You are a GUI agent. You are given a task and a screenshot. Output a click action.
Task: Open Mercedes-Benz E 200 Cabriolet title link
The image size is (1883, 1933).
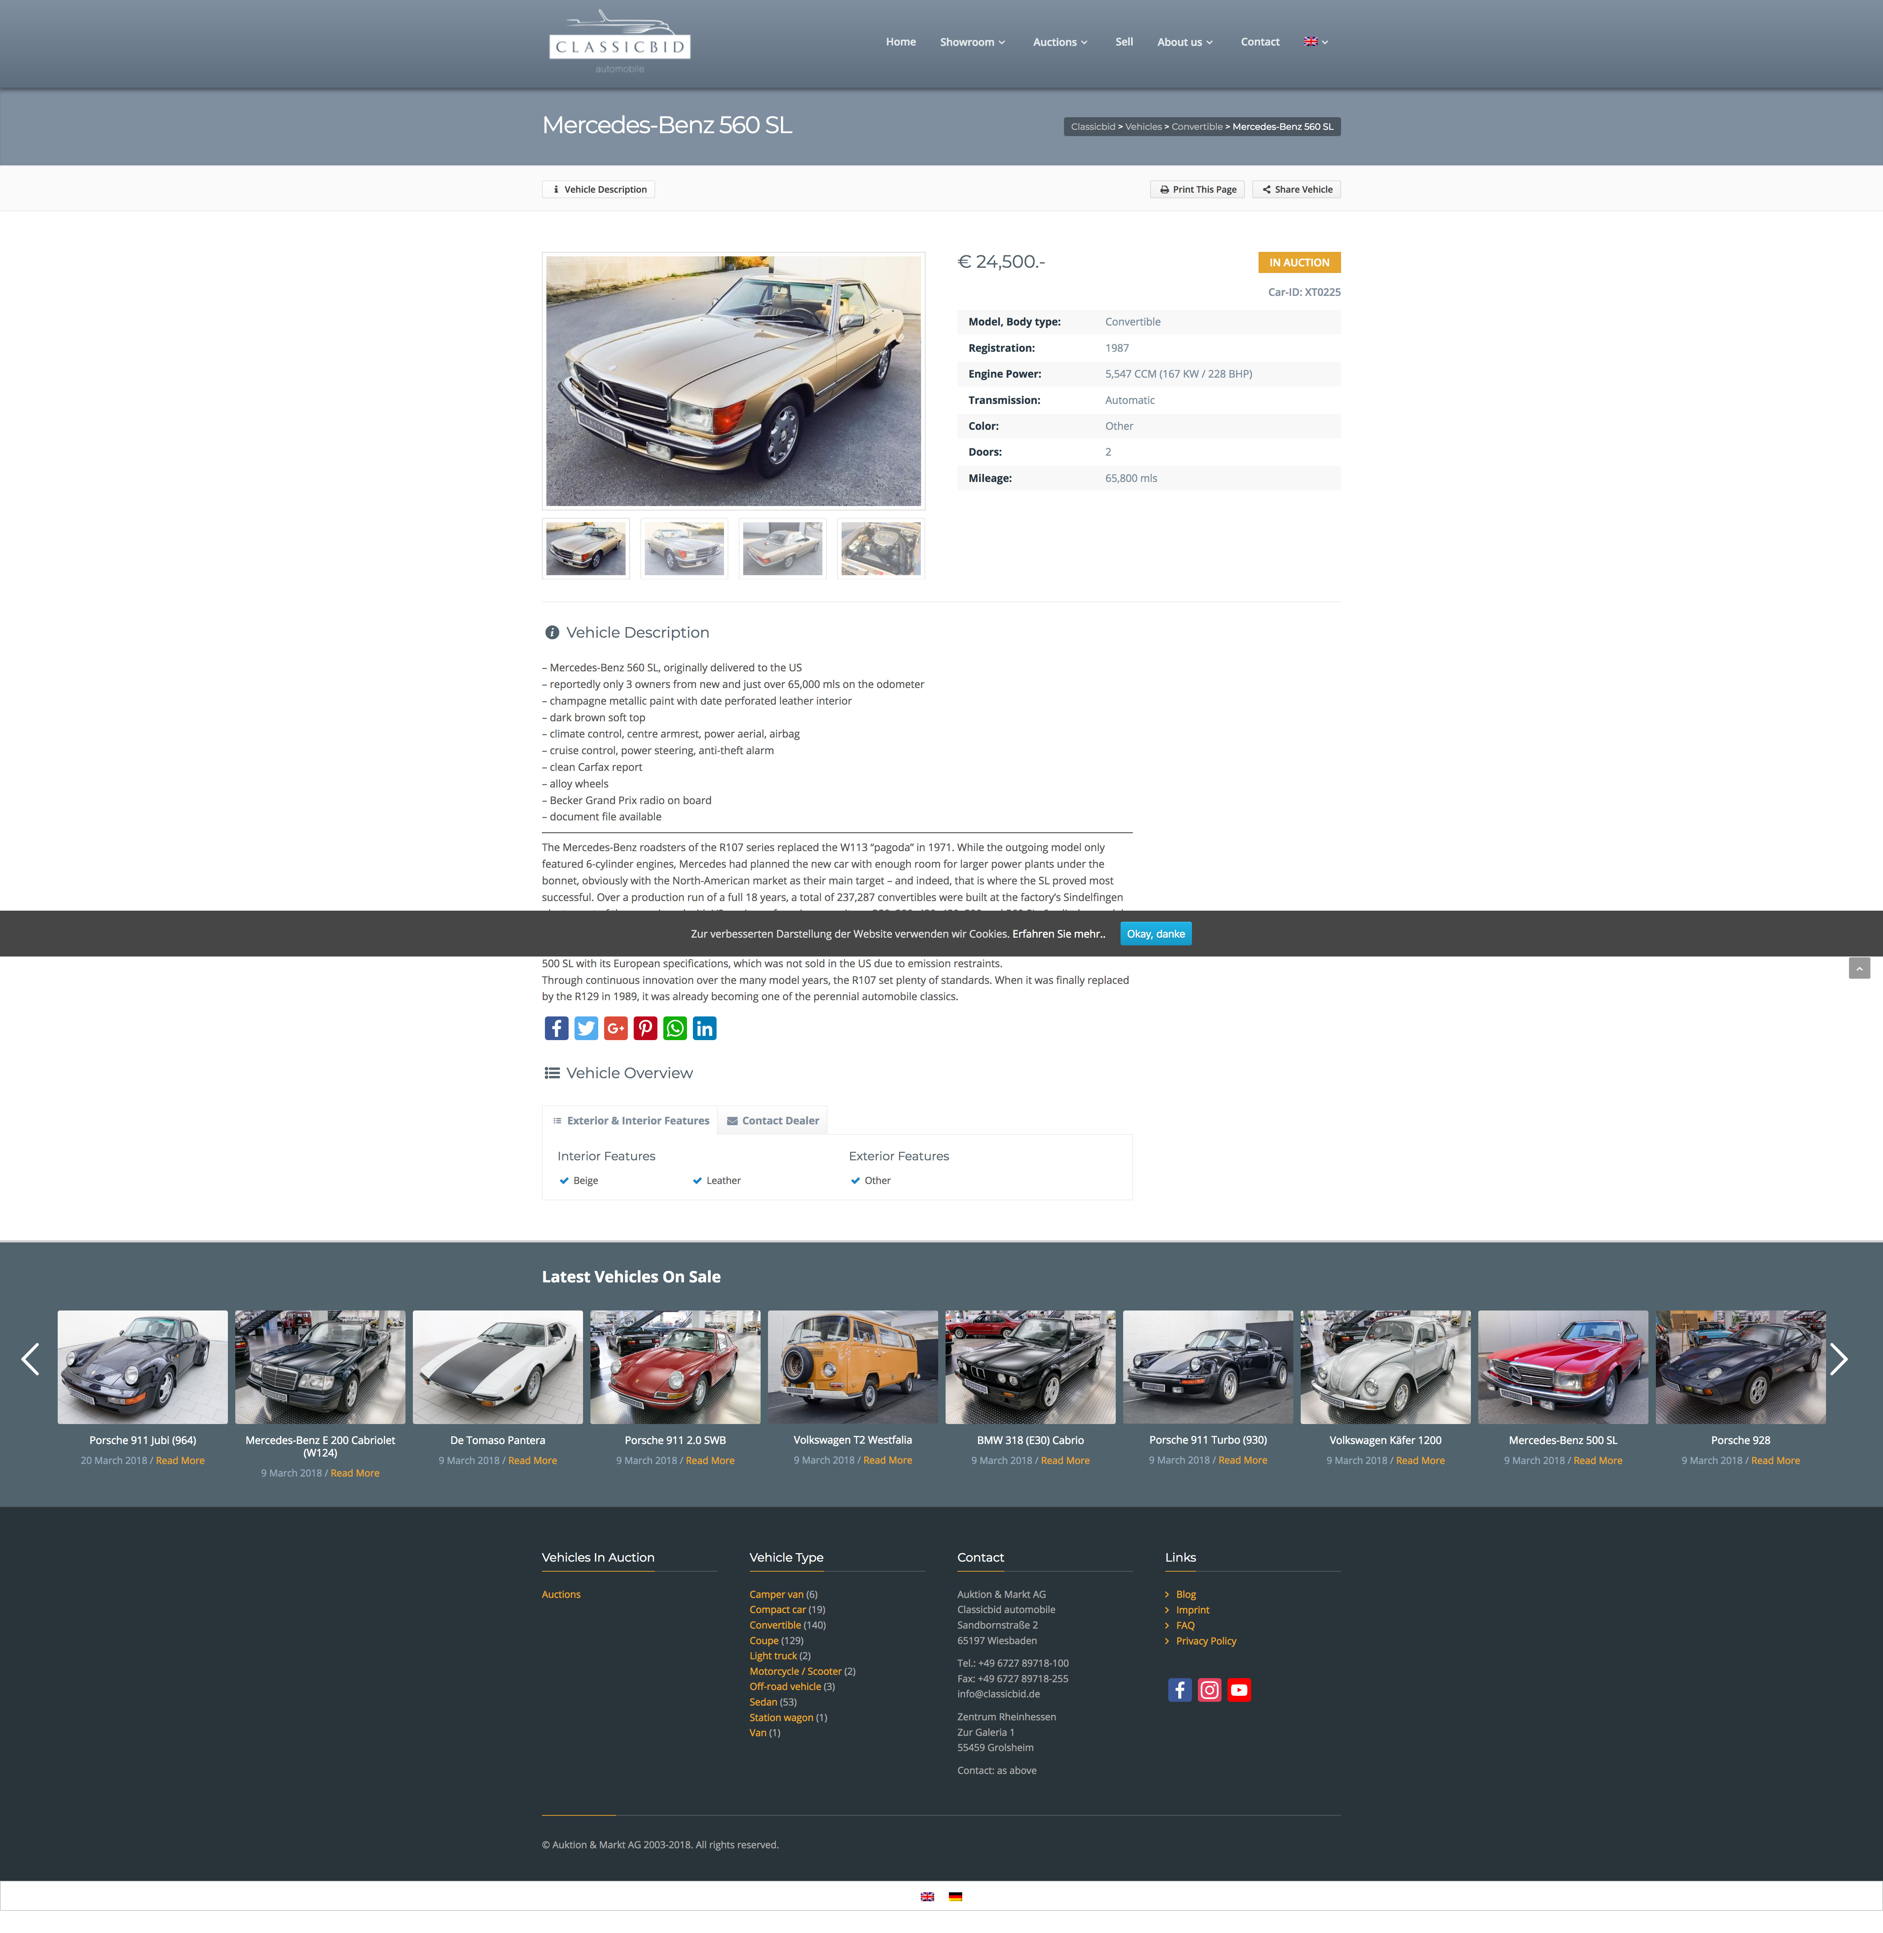(320, 1447)
